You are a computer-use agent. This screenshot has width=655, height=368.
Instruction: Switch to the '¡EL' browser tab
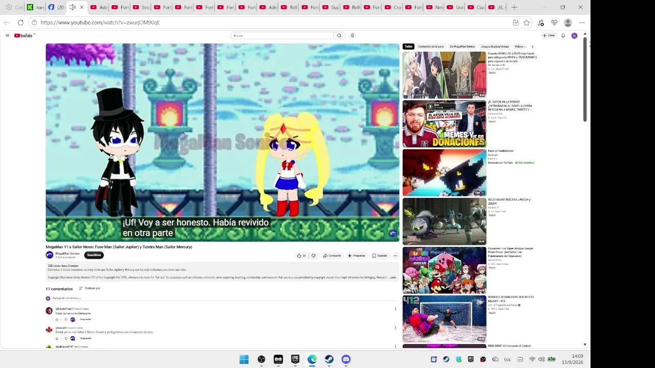(496, 7)
